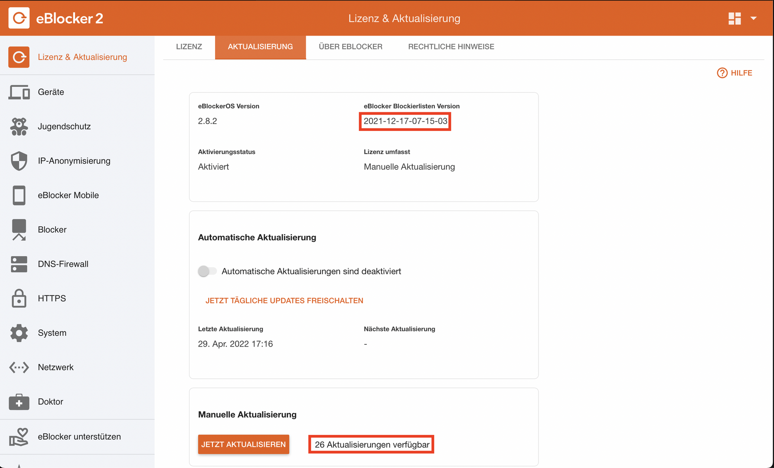Screen dimensions: 774x468
Task: Click text Automatische Aktualisierungen sind deaktiviert
Action: coord(311,272)
